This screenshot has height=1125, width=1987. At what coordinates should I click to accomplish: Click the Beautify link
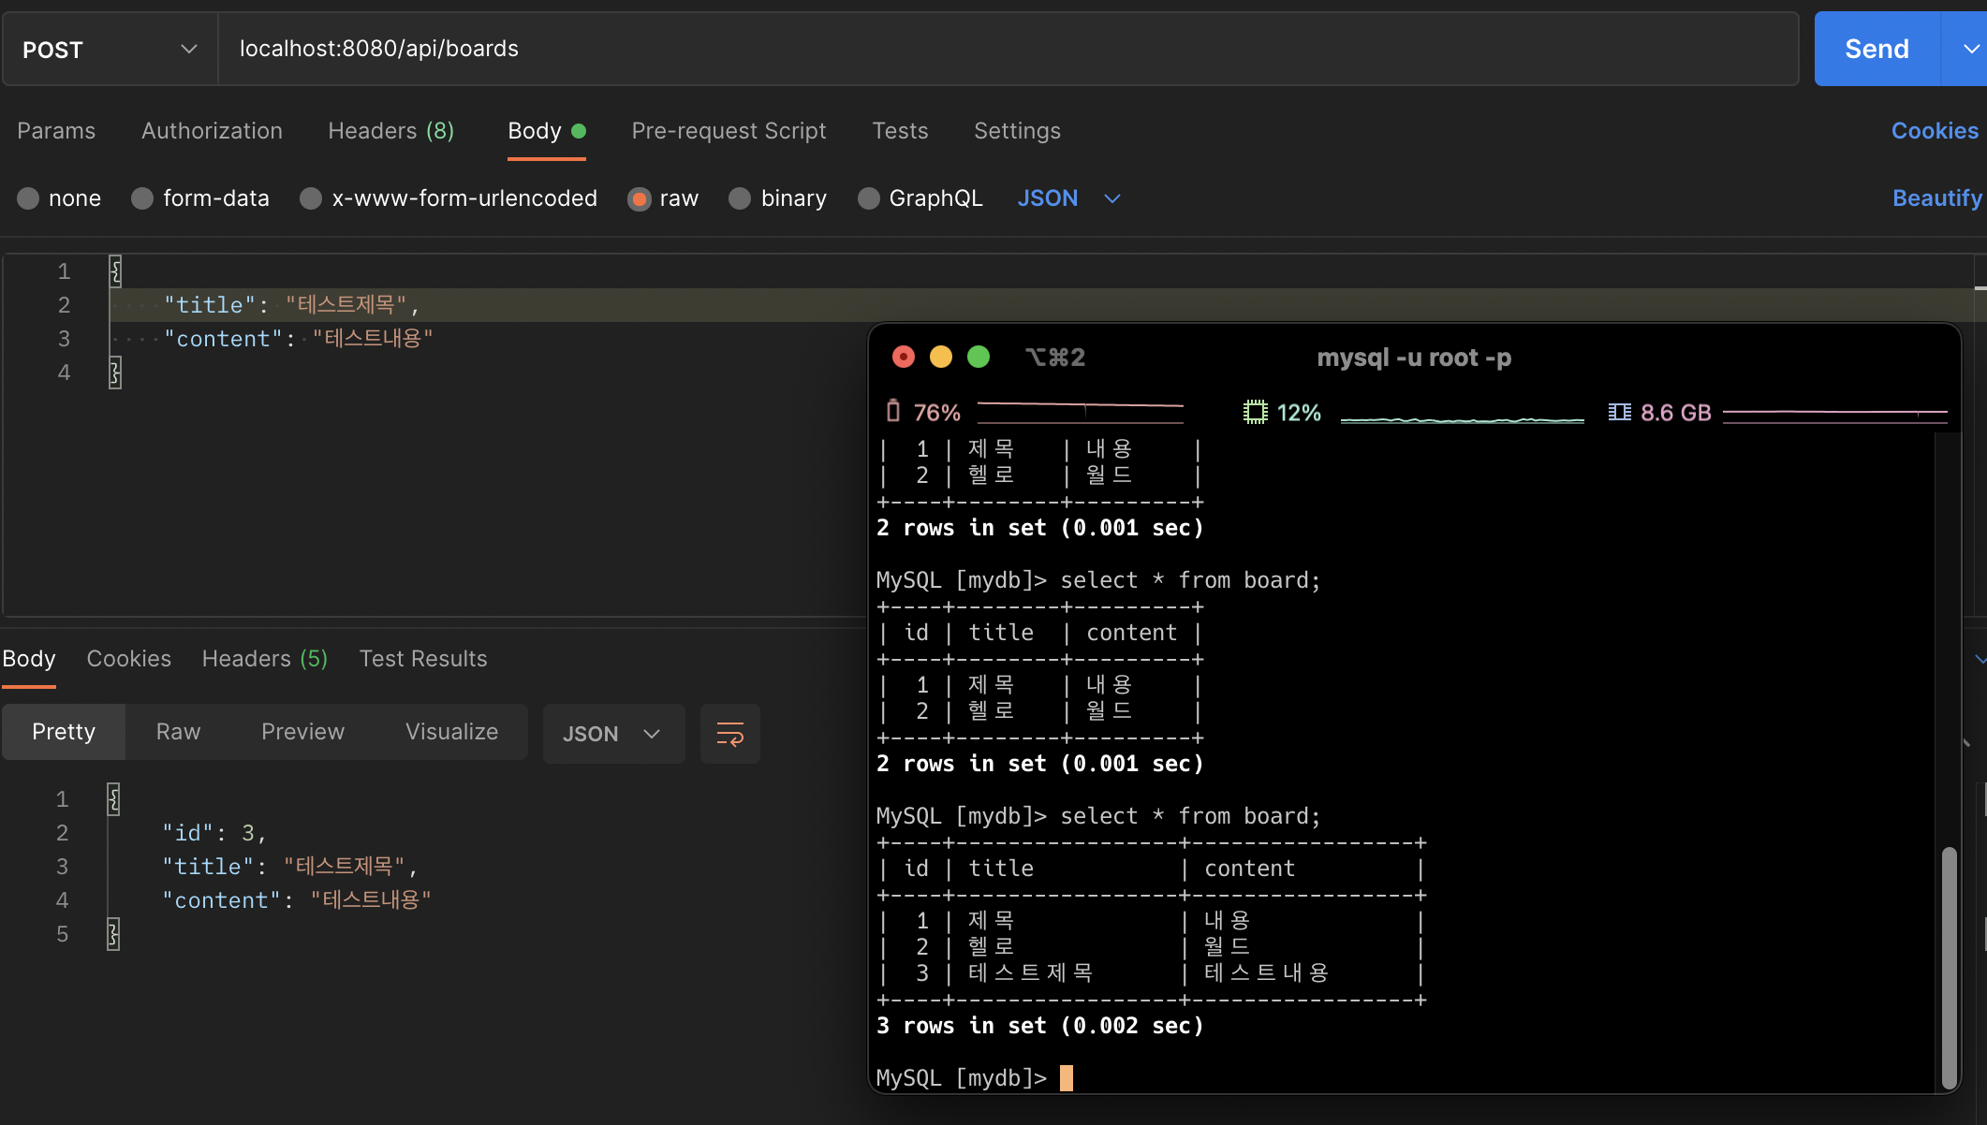1935,198
